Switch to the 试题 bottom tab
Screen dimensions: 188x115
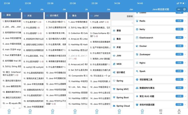[161, 111]
